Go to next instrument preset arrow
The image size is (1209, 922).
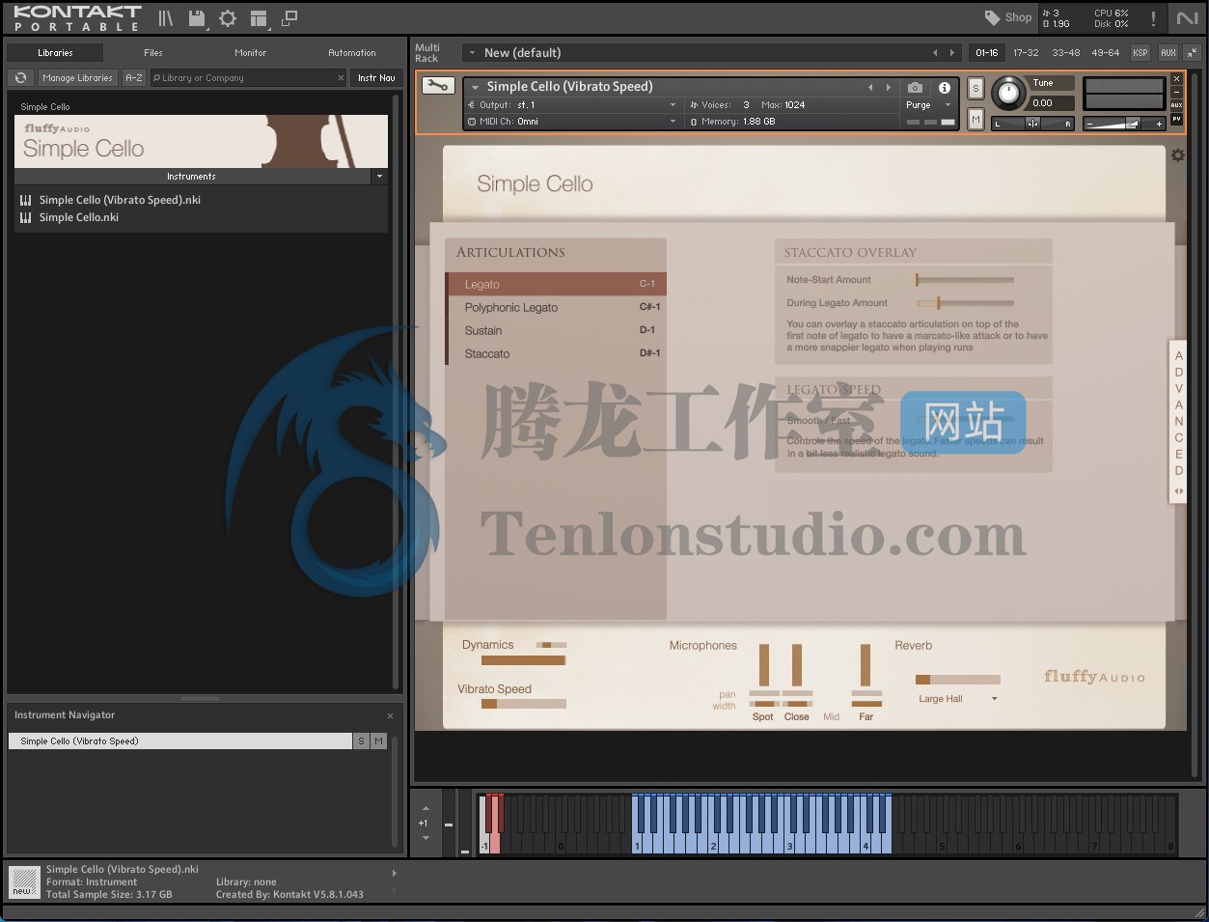coord(889,88)
